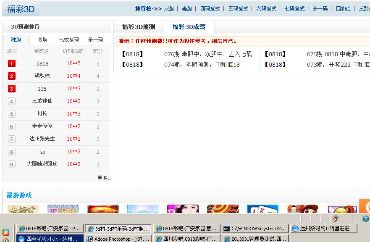Click the 10中4 score for 熊秋然
The height and width of the screenshot is (242, 370).
(x=73, y=76)
